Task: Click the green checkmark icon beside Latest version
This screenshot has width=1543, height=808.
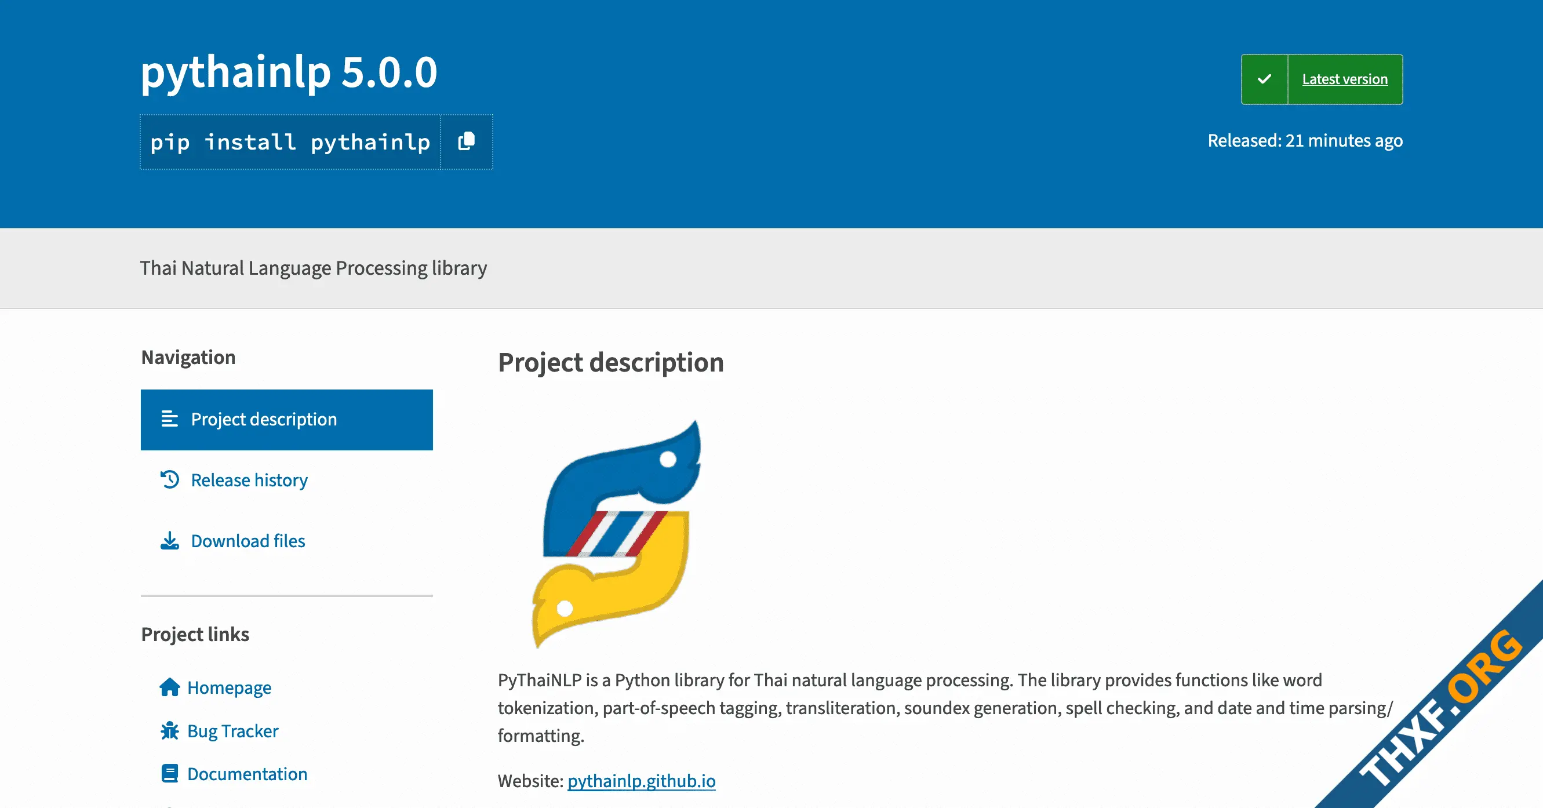Action: (x=1264, y=79)
